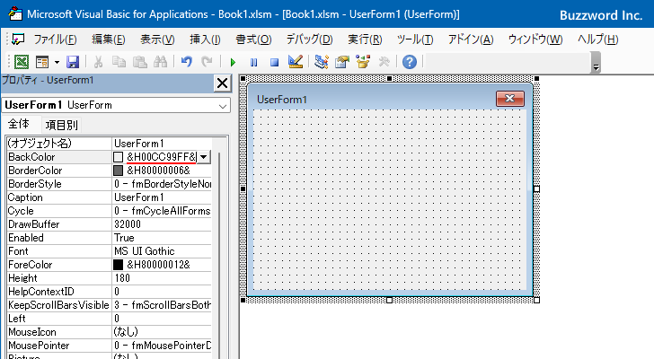654x359 pixels.
Task: Click the BackColor &H00CC99FF& value field
Action: click(161, 157)
